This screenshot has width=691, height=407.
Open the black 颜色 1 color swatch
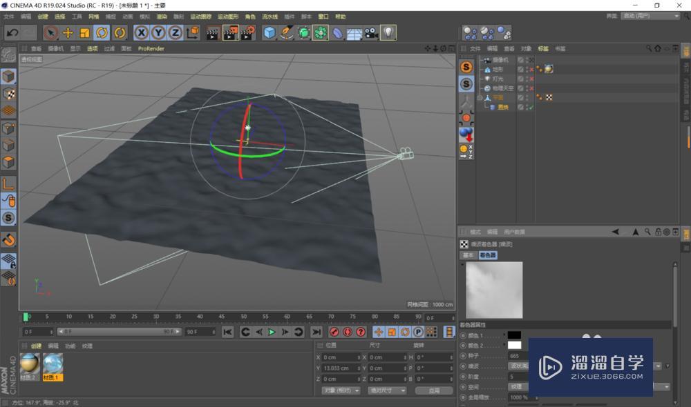pos(514,335)
